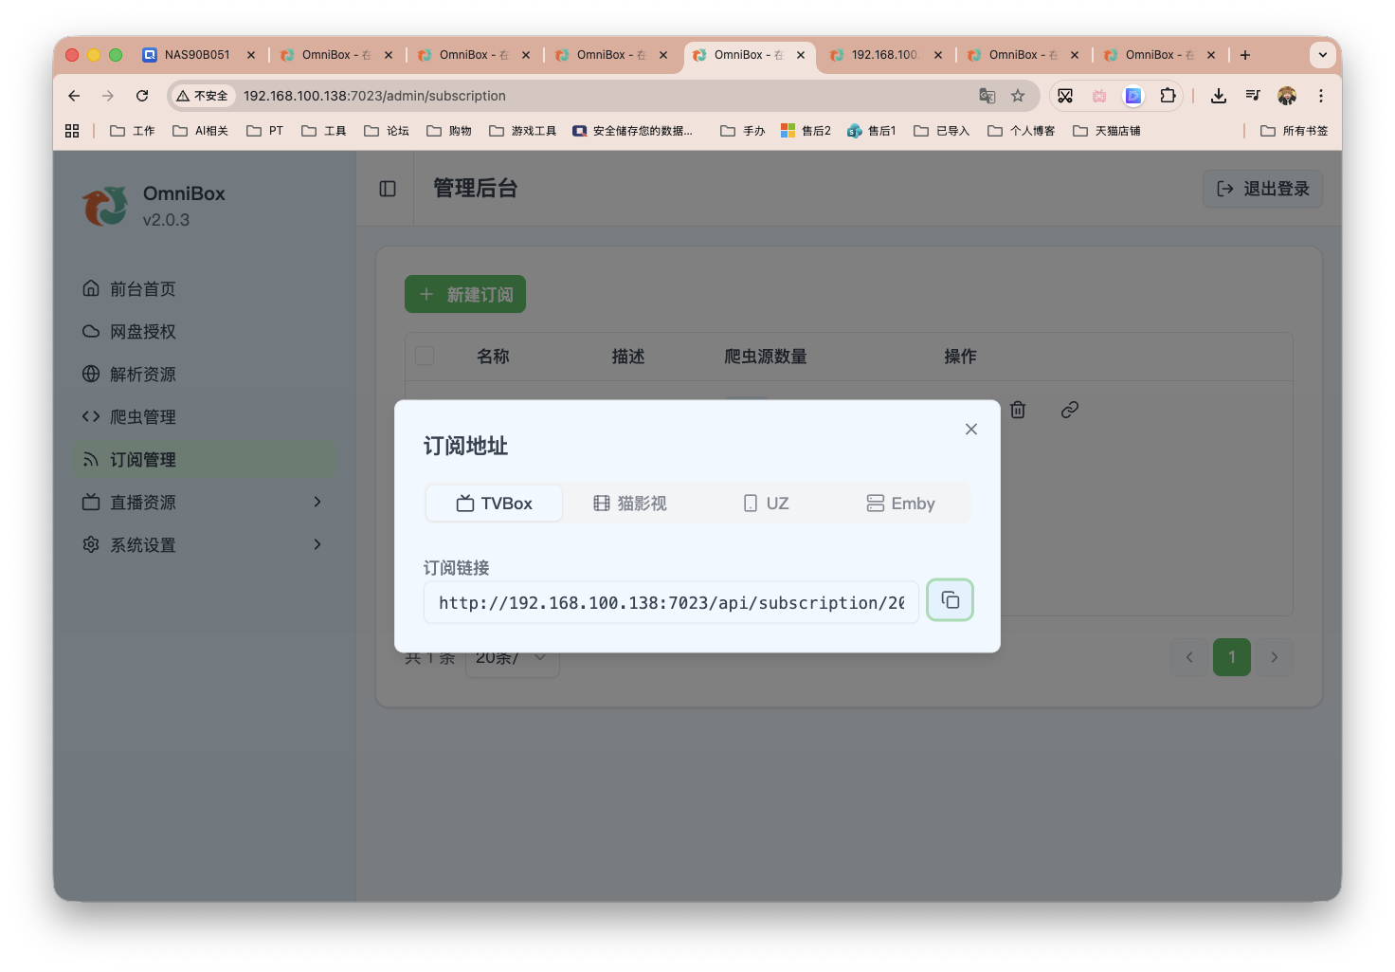Delete the subscription using trash icon
Viewport: 1395px width, 972px height.
point(1018,410)
